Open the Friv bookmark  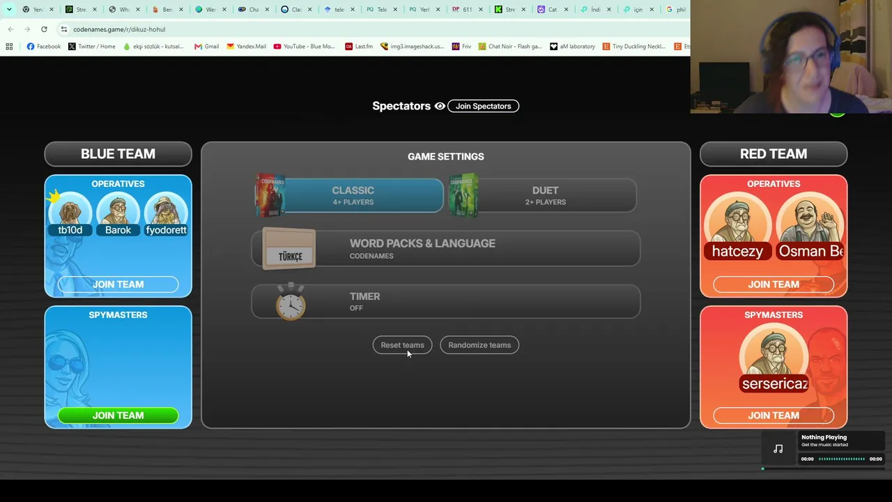[462, 47]
